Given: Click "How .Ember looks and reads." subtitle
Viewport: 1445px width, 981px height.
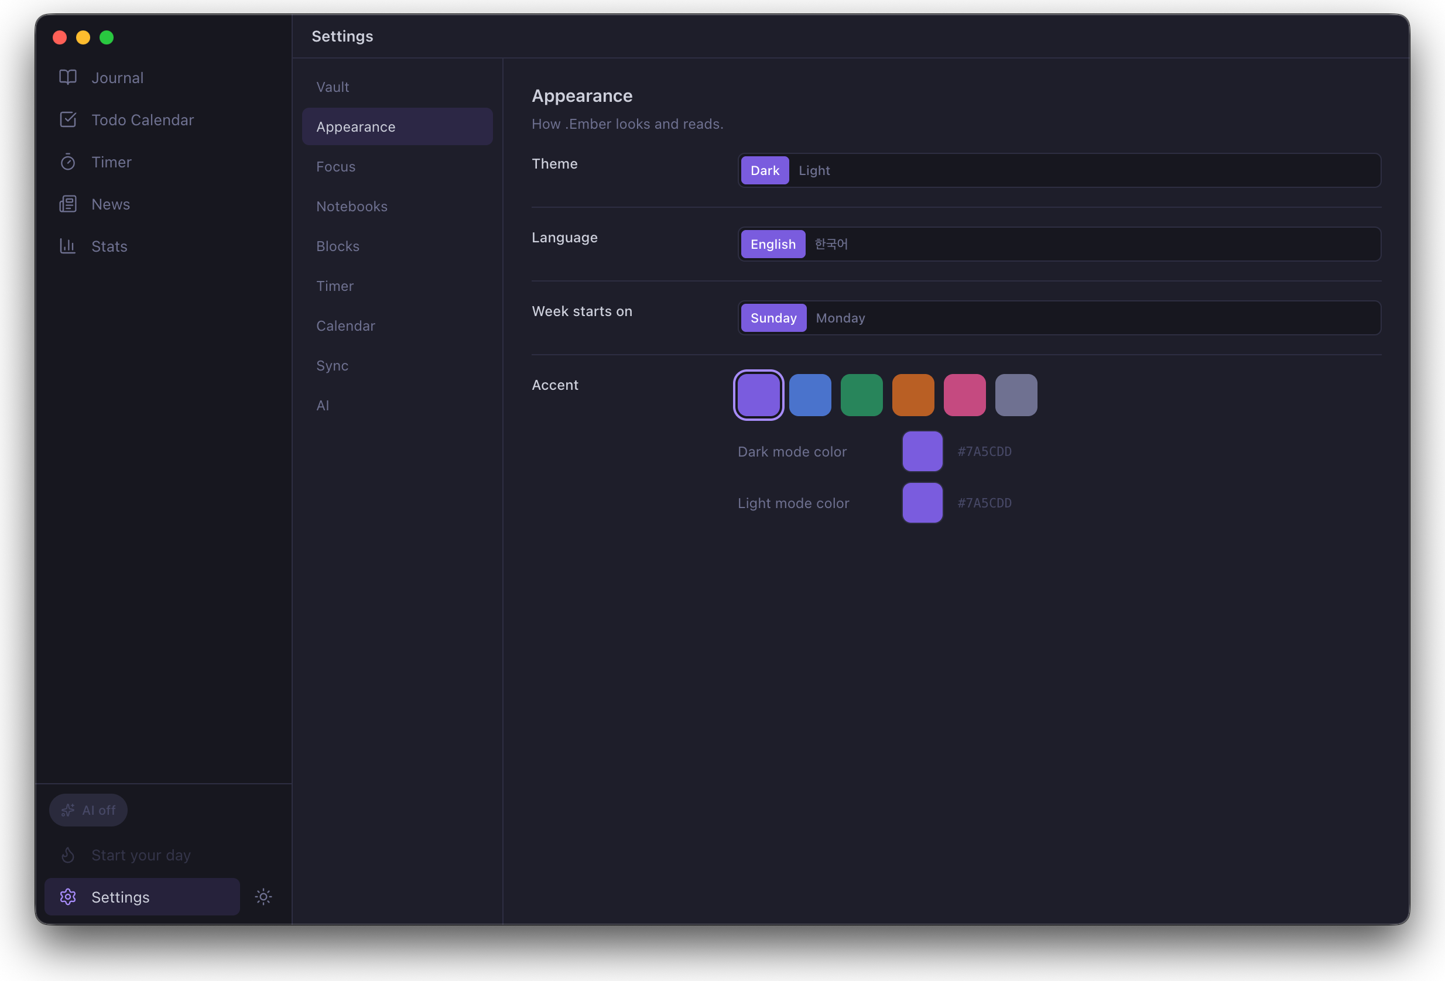Looking at the screenshot, I should [628, 124].
